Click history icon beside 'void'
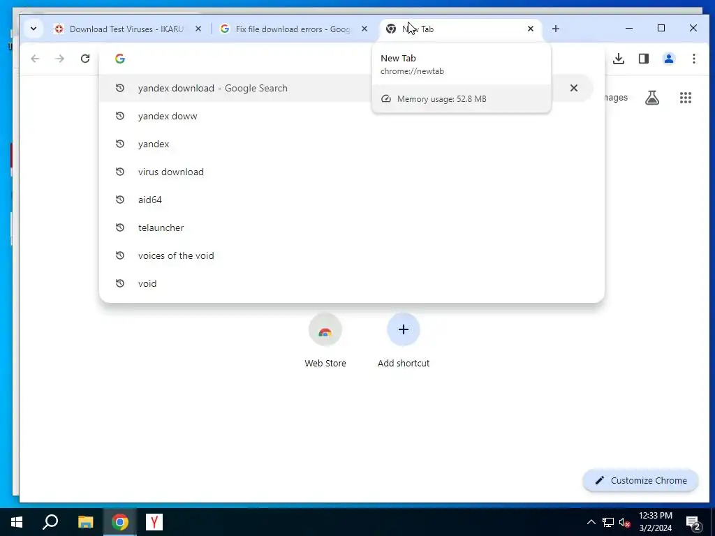This screenshot has width=715, height=536. click(x=120, y=283)
